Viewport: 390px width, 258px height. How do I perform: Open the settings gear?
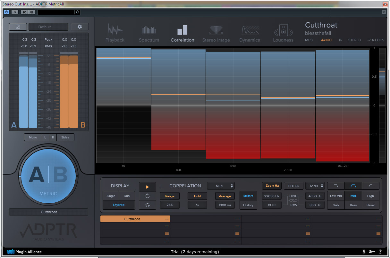pyautogui.click(x=80, y=27)
